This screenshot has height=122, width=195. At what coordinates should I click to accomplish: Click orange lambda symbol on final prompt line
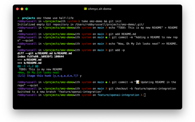coord(141,95)
